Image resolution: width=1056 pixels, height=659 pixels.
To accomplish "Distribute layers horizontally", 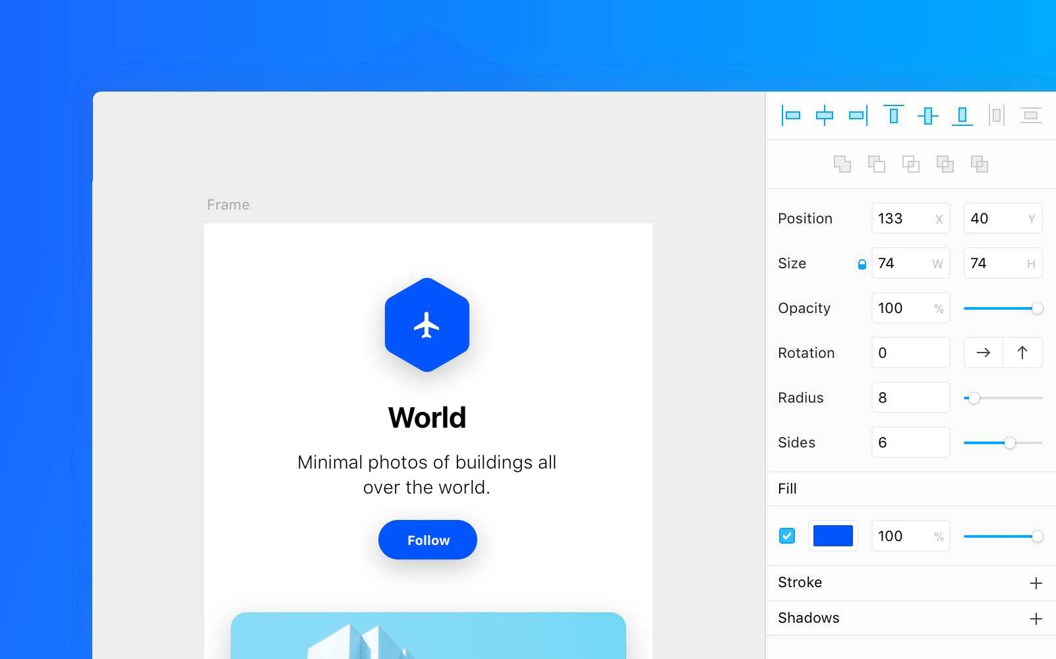I will 997,115.
